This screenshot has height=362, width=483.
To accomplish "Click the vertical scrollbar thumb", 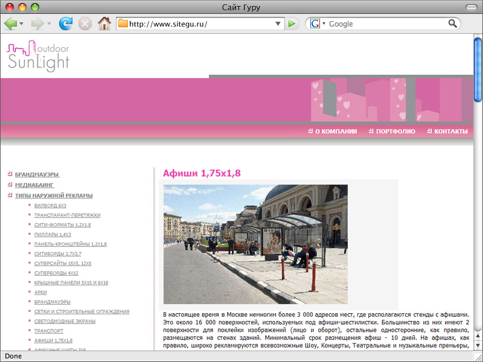I will 478,69.
